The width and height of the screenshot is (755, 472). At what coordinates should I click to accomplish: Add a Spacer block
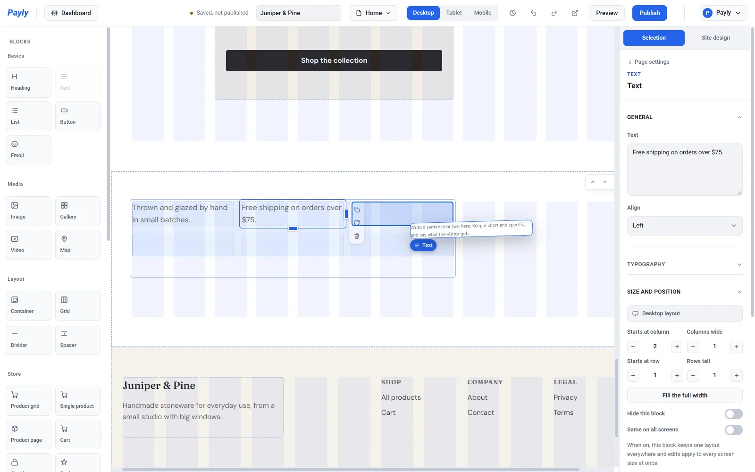pos(78,340)
